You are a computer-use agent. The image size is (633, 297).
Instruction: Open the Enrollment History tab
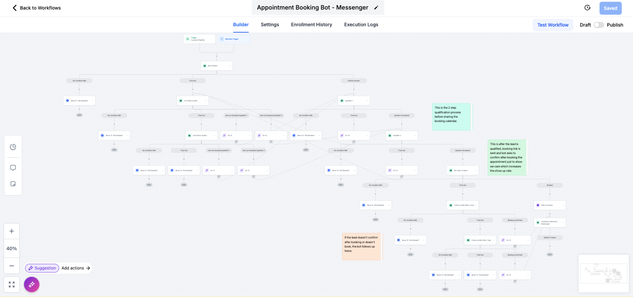pyautogui.click(x=311, y=25)
